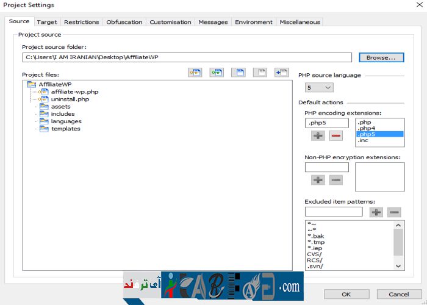
Task: Click the Browse... button
Action: [x=381, y=57]
